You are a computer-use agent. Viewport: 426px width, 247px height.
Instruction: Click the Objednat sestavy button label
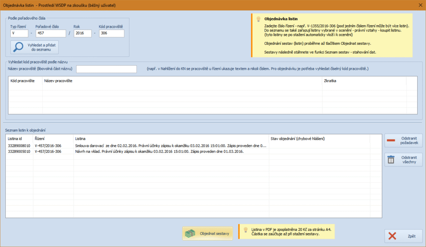tap(214, 233)
